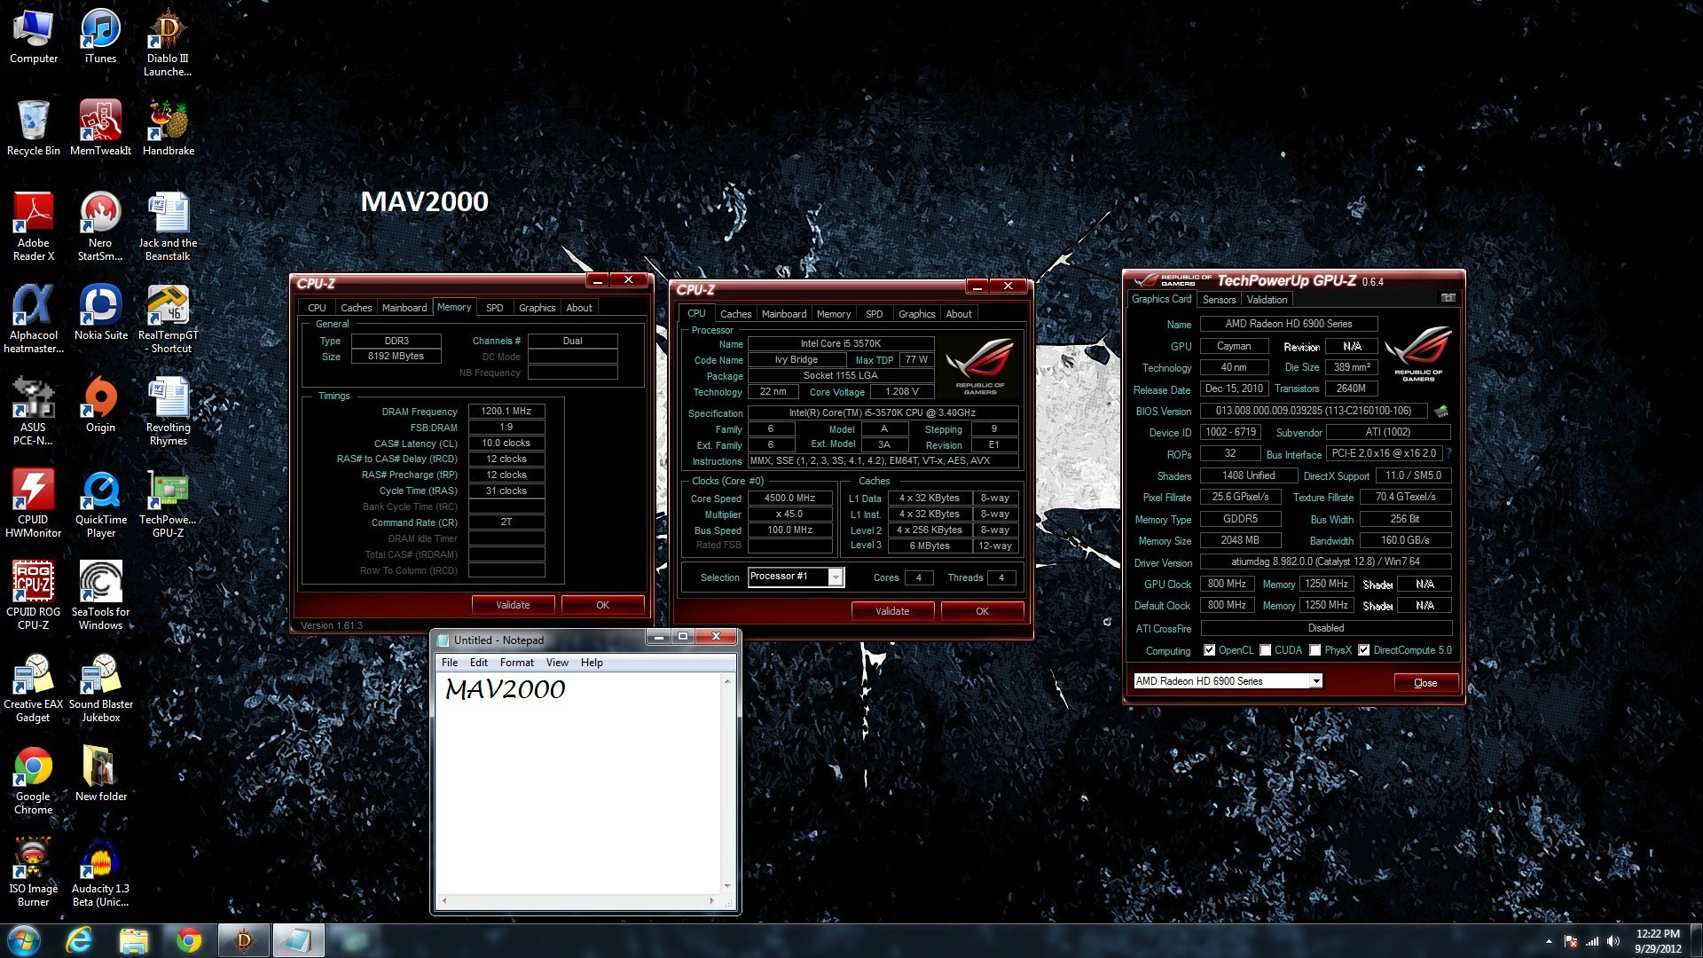1703x958 pixels.
Task: Launch Google Chrome desktop shortcut
Action: coord(34,781)
